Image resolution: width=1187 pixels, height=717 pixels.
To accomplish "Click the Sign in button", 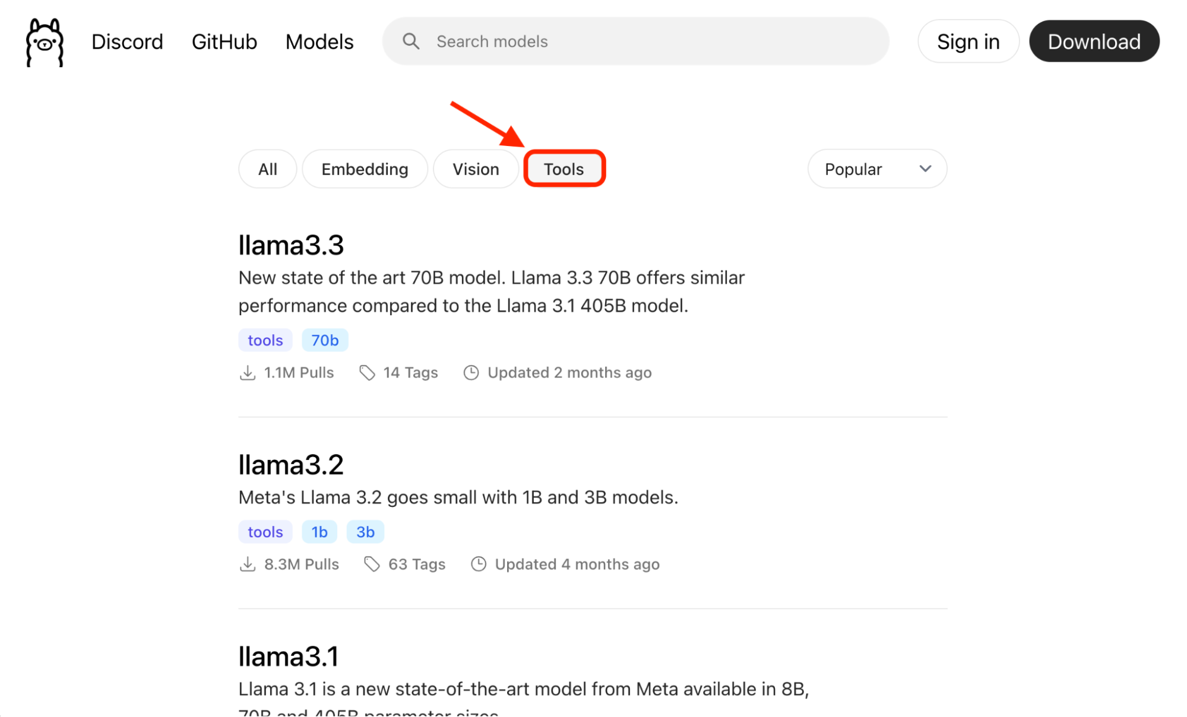I will click(968, 41).
